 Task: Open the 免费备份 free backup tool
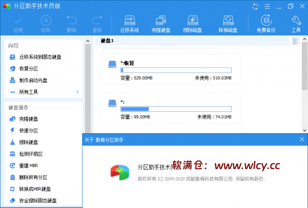pyautogui.click(x=266, y=24)
